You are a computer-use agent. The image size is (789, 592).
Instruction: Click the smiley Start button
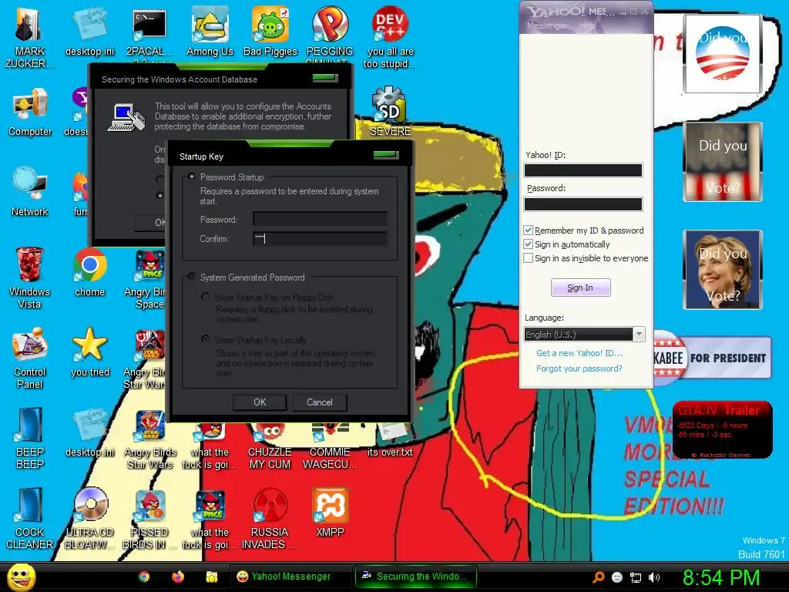(22, 577)
